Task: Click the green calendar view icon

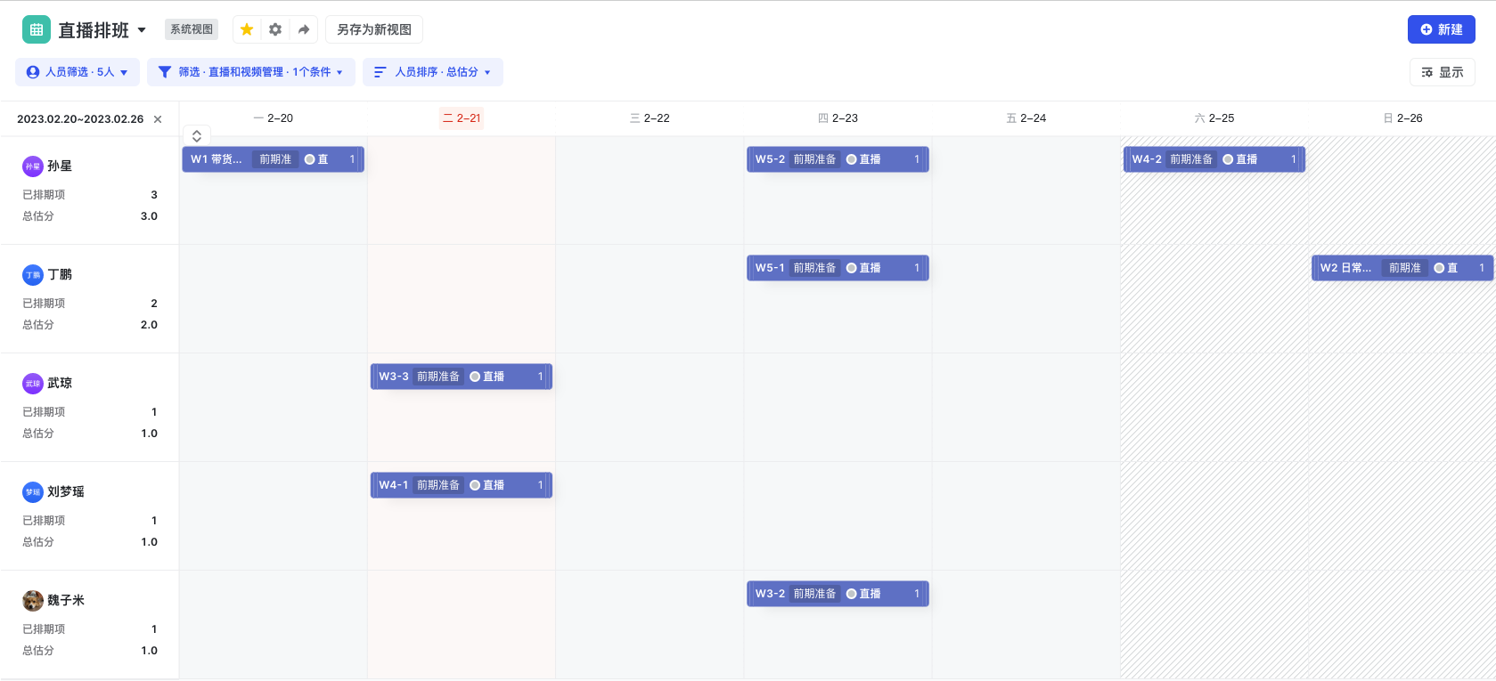Action: click(x=37, y=29)
